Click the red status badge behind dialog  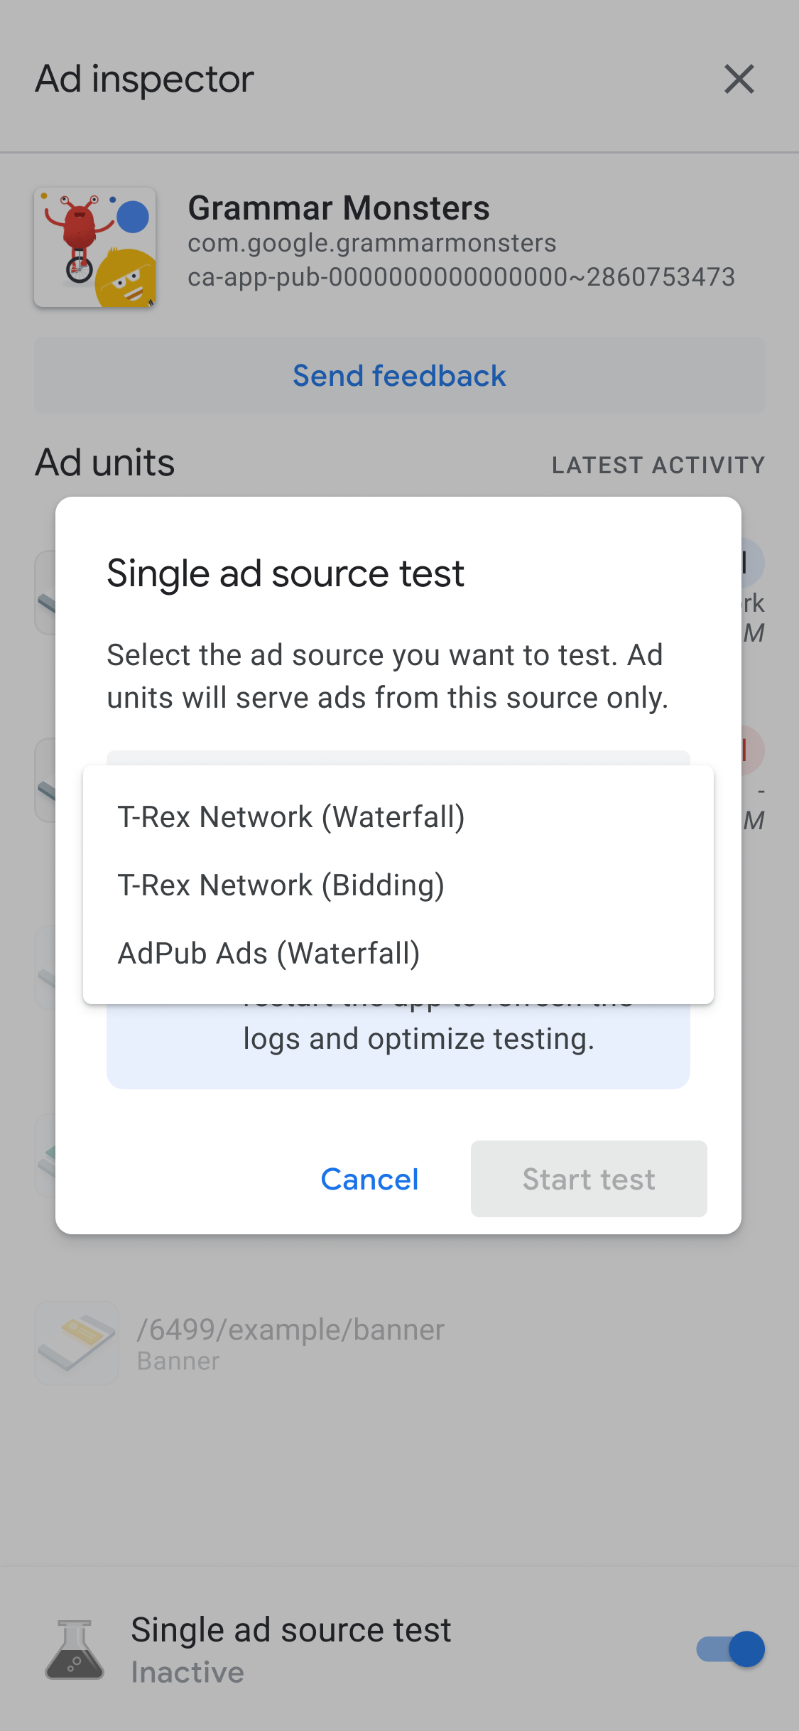click(x=752, y=750)
